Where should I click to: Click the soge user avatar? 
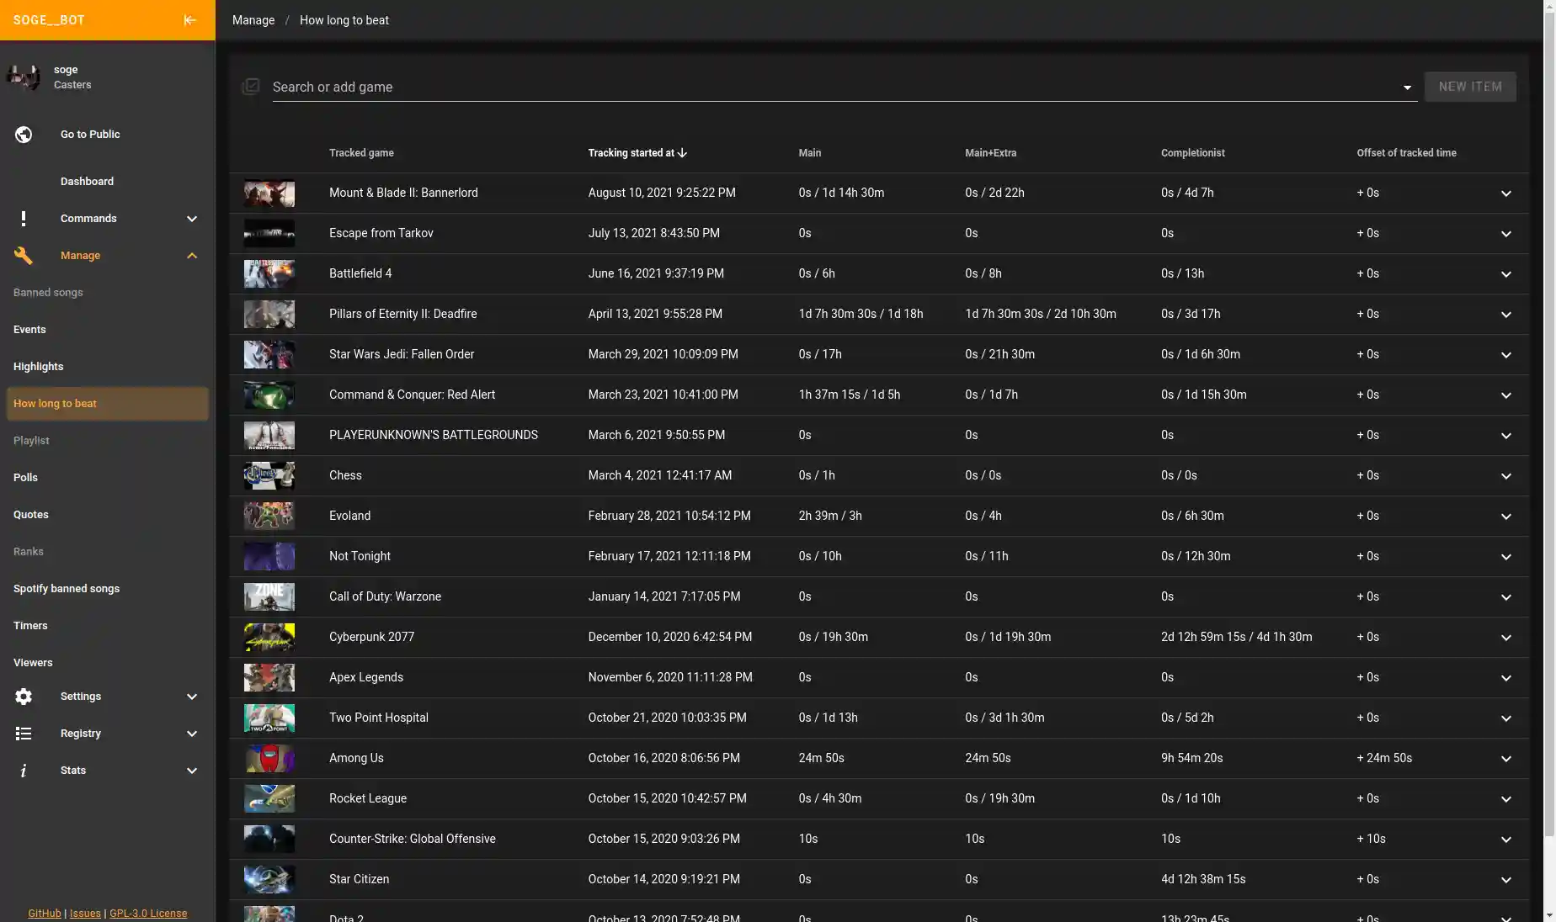[x=24, y=77]
